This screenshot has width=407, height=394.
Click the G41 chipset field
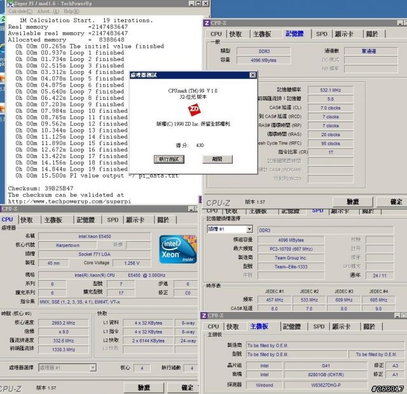click(326, 366)
